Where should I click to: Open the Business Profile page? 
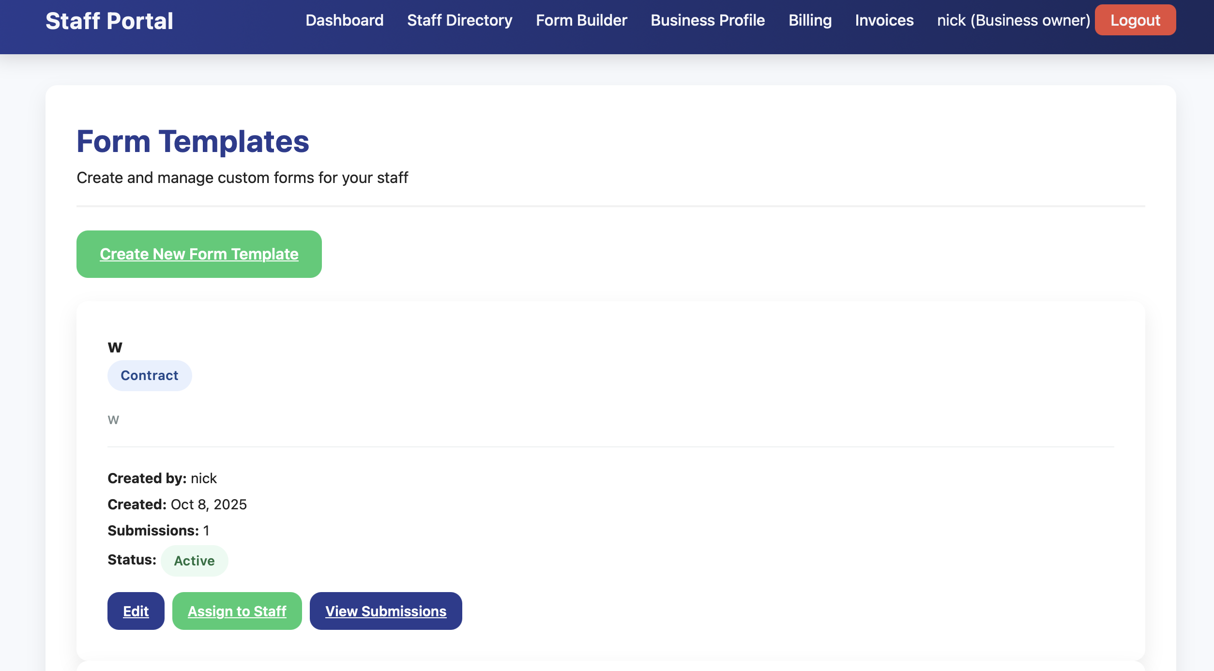[x=707, y=20]
